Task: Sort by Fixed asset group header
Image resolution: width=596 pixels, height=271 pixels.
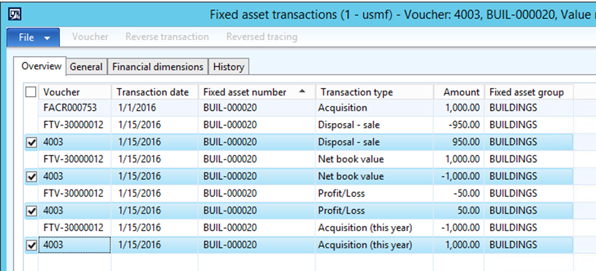Action: [529, 92]
